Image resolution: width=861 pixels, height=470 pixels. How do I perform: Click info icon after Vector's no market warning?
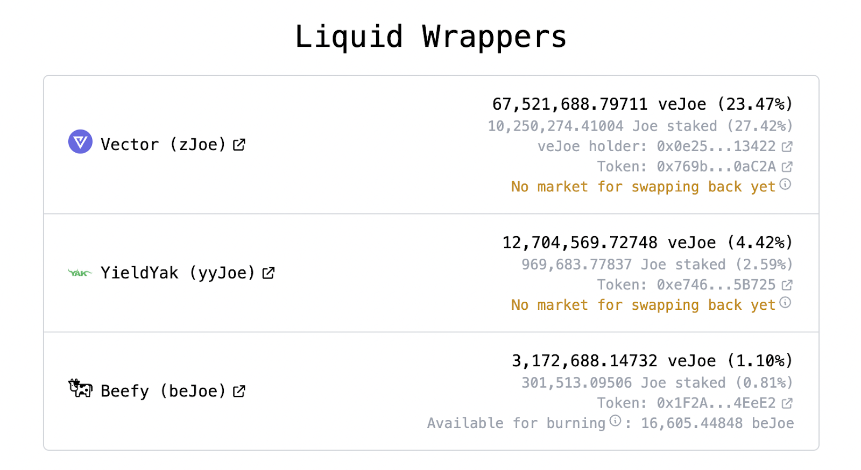click(786, 184)
